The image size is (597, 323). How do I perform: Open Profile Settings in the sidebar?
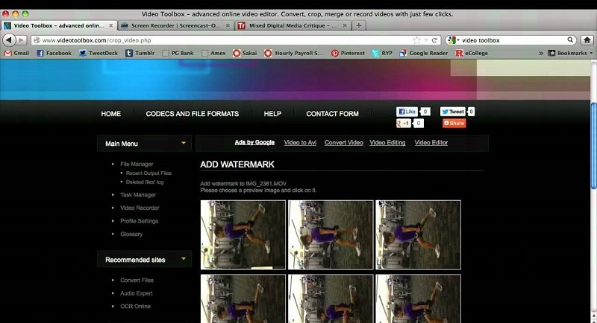(139, 221)
